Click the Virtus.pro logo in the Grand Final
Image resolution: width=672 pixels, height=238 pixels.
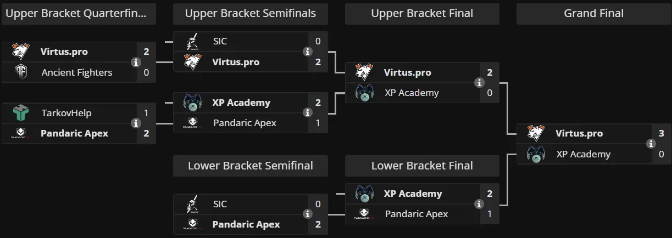pos(536,133)
